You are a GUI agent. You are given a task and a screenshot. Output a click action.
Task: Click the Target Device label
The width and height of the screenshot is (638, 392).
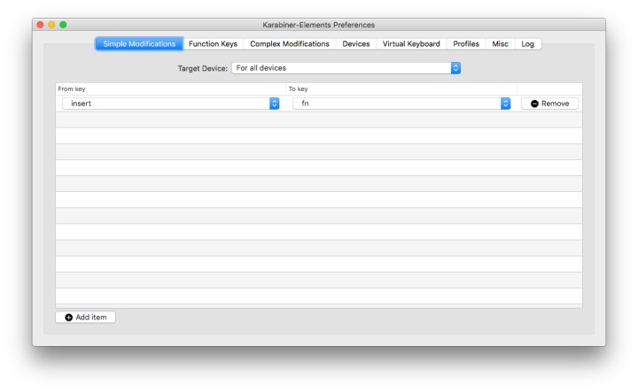point(203,68)
